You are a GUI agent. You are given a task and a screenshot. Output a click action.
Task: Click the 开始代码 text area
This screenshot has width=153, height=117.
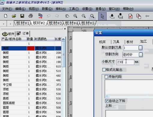coord(129,87)
